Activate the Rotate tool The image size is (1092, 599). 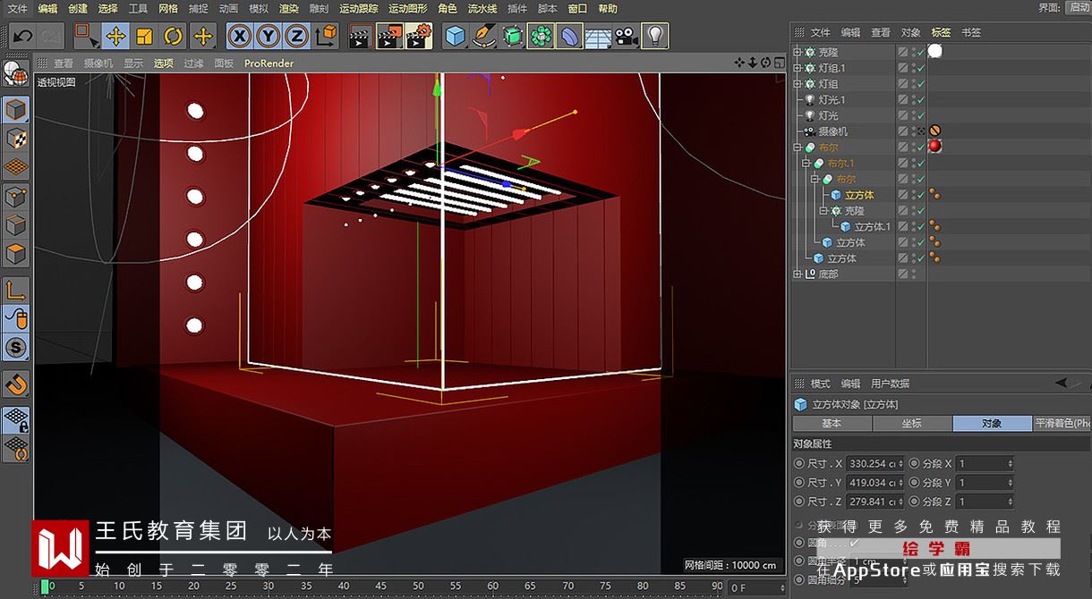tap(174, 37)
